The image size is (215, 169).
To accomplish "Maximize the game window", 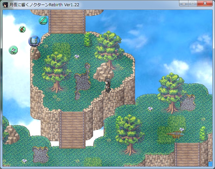I will [x=193, y=4].
